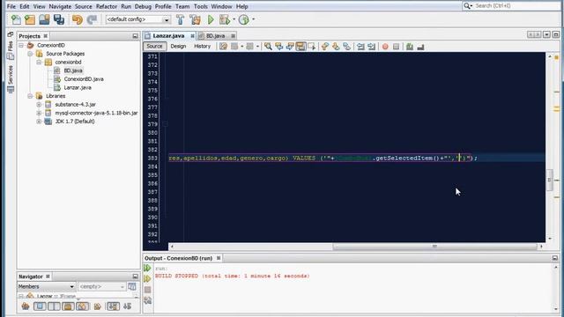Collapse the ConexionBD project node
Image resolution: width=564 pixels, height=317 pixels.
coord(21,45)
